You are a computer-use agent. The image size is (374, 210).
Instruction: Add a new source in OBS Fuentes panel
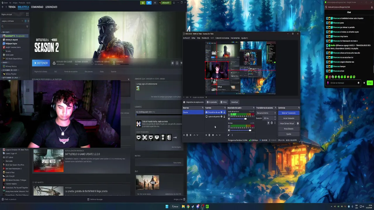coord(206,135)
